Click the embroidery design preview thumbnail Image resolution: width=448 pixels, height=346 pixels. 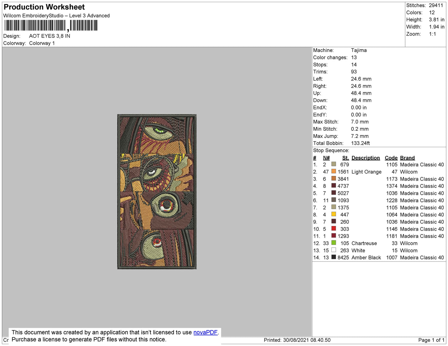(x=157, y=192)
